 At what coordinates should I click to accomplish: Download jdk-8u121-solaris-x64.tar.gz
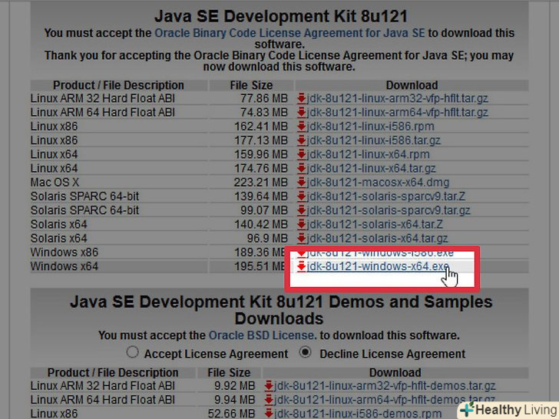pyautogui.click(x=378, y=238)
